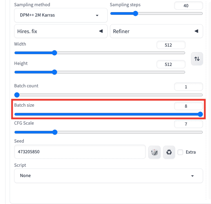
Task: Click the Height slider track
Action: point(100,72)
